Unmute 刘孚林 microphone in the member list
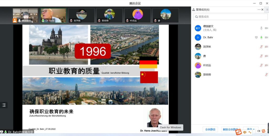The height and width of the screenshot is (136, 269). click(261, 47)
